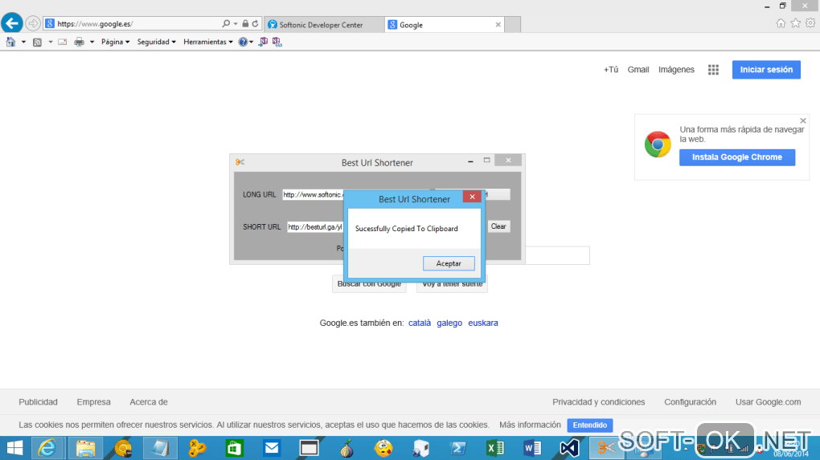Open Favorites with the star icon
This screenshot has width=820, height=460.
point(795,23)
